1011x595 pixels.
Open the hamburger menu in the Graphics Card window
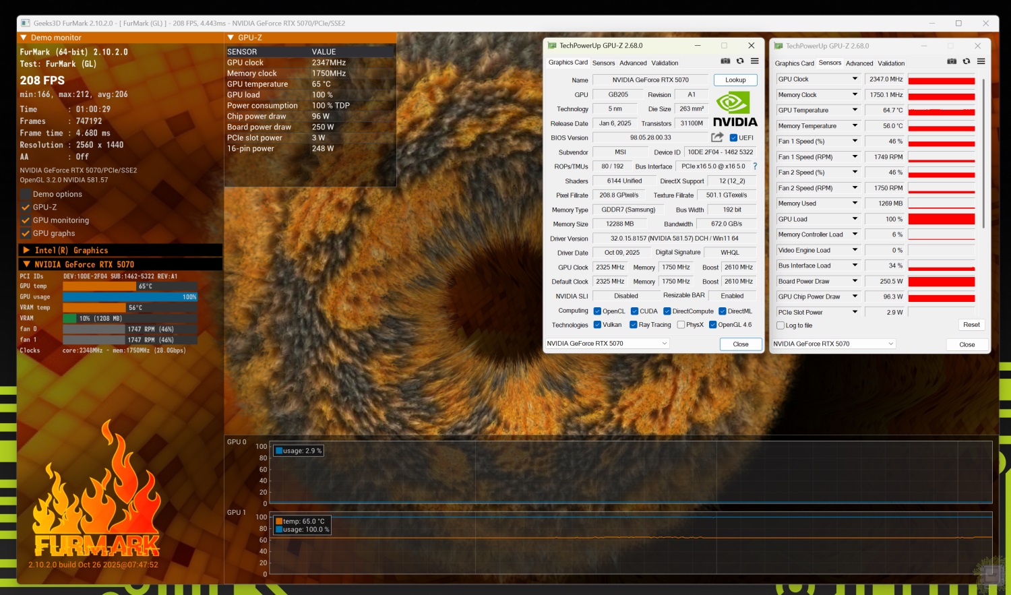(x=755, y=61)
